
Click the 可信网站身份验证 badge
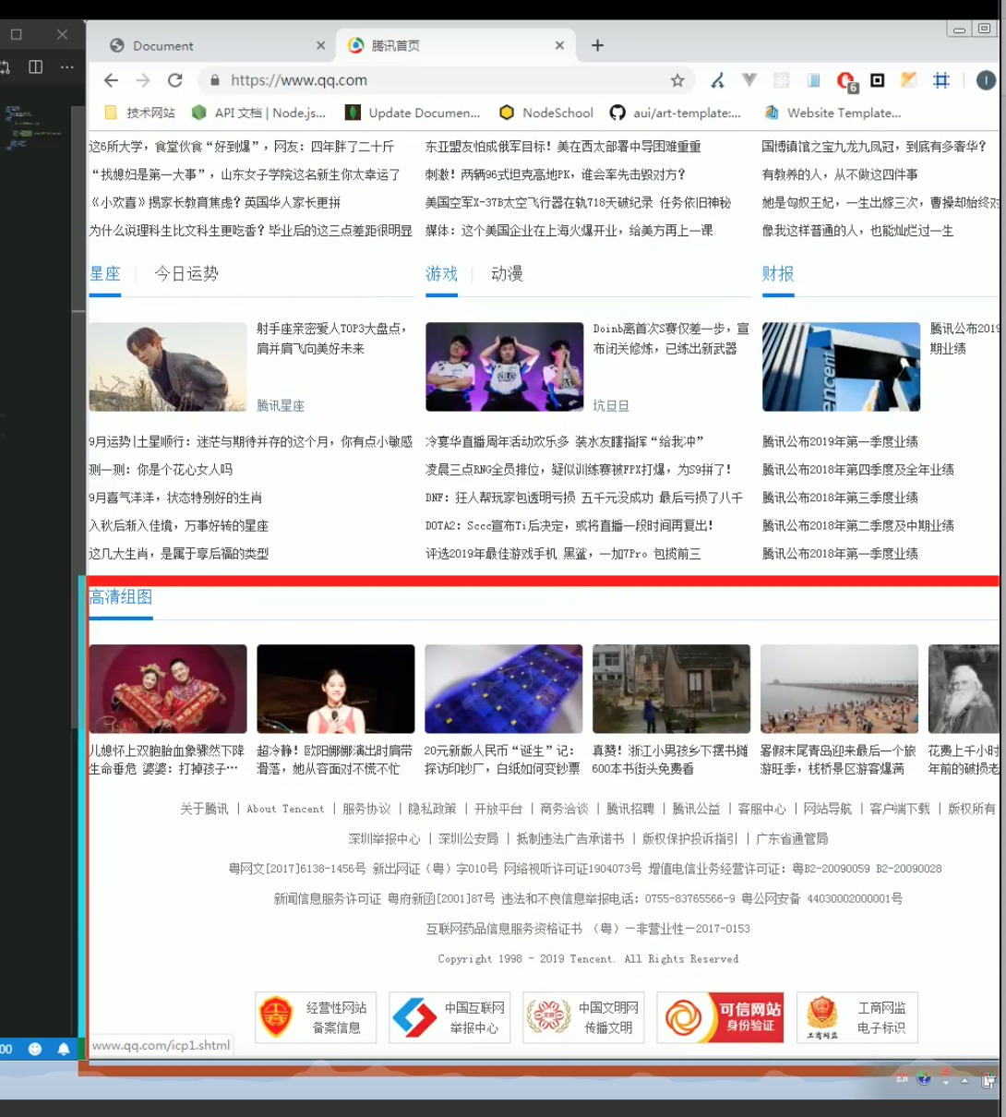[721, 1016]
